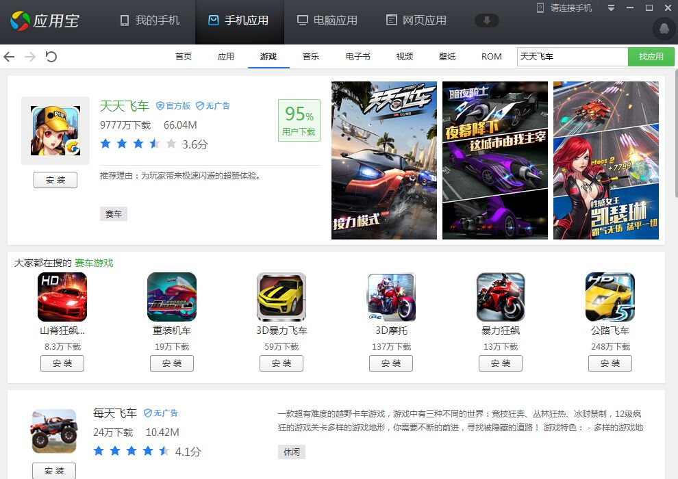Click the download manager arrow icon
This screenshot has height=479, width=678.
486,21
